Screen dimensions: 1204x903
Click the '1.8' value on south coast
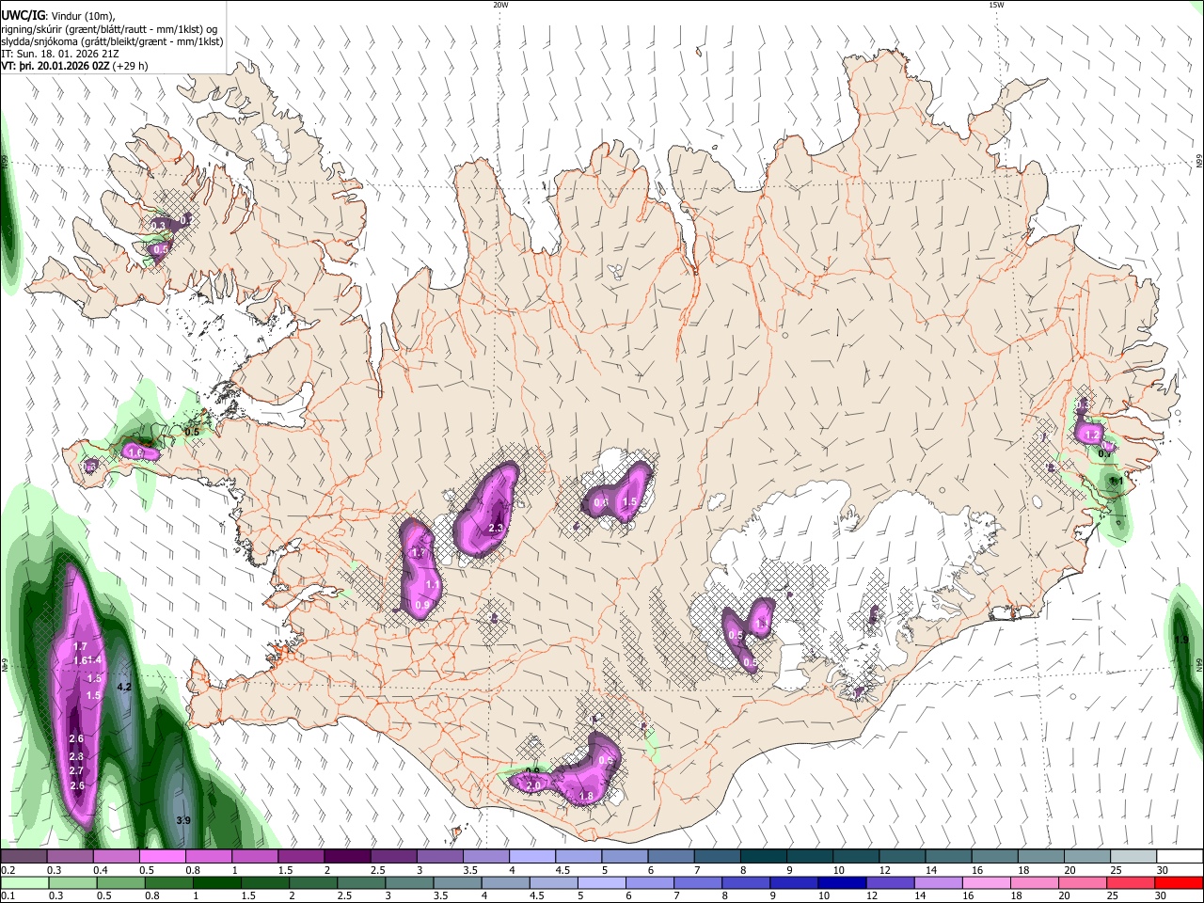586,797
